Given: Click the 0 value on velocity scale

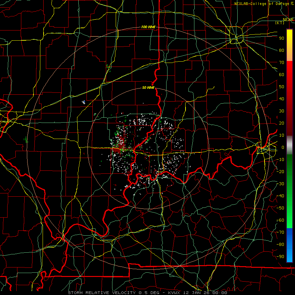Looking at the screenshot, I should [283, 147].
